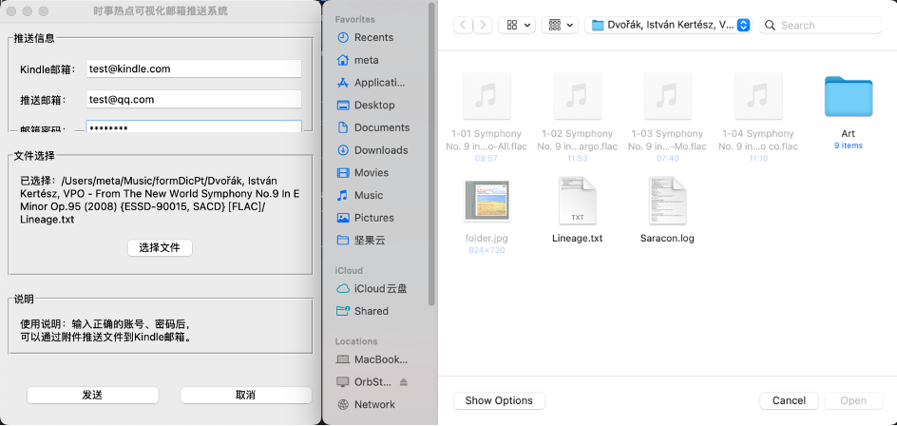Image resolution: width=897 pixels, height=426 pixels.
Task: Click the Kindle邮箱 input field
Action: tap(193, 69)
